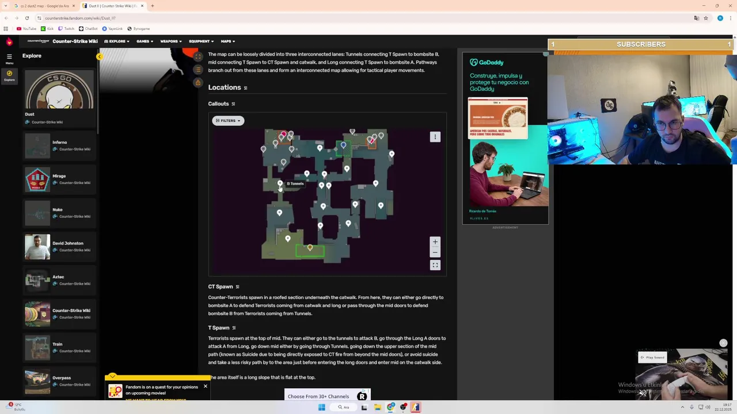This screenshot has height=414, width=737.
Task: Click the Counter-Strike Wiki site title
Action: 75,41
